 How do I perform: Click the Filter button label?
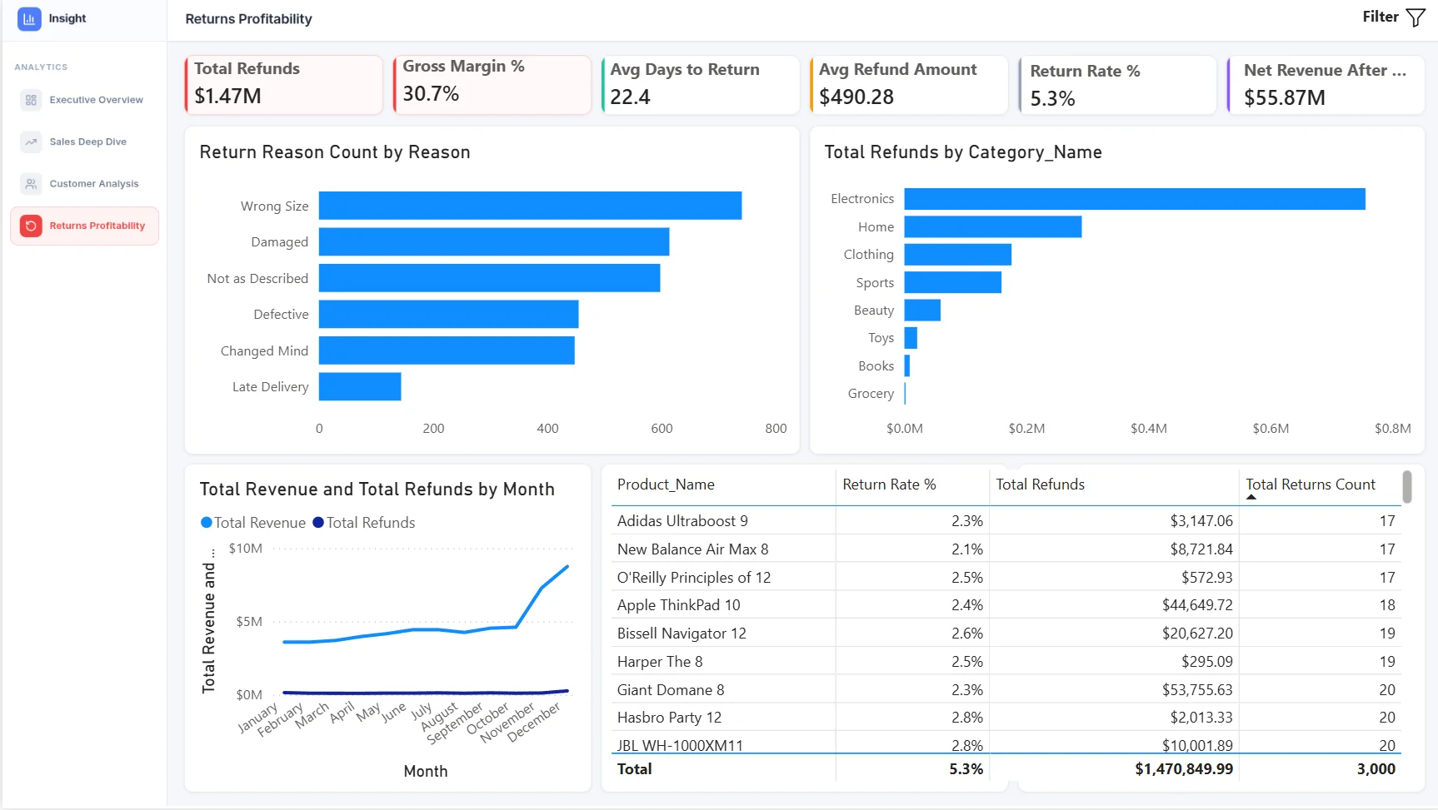pos(1381,17)
